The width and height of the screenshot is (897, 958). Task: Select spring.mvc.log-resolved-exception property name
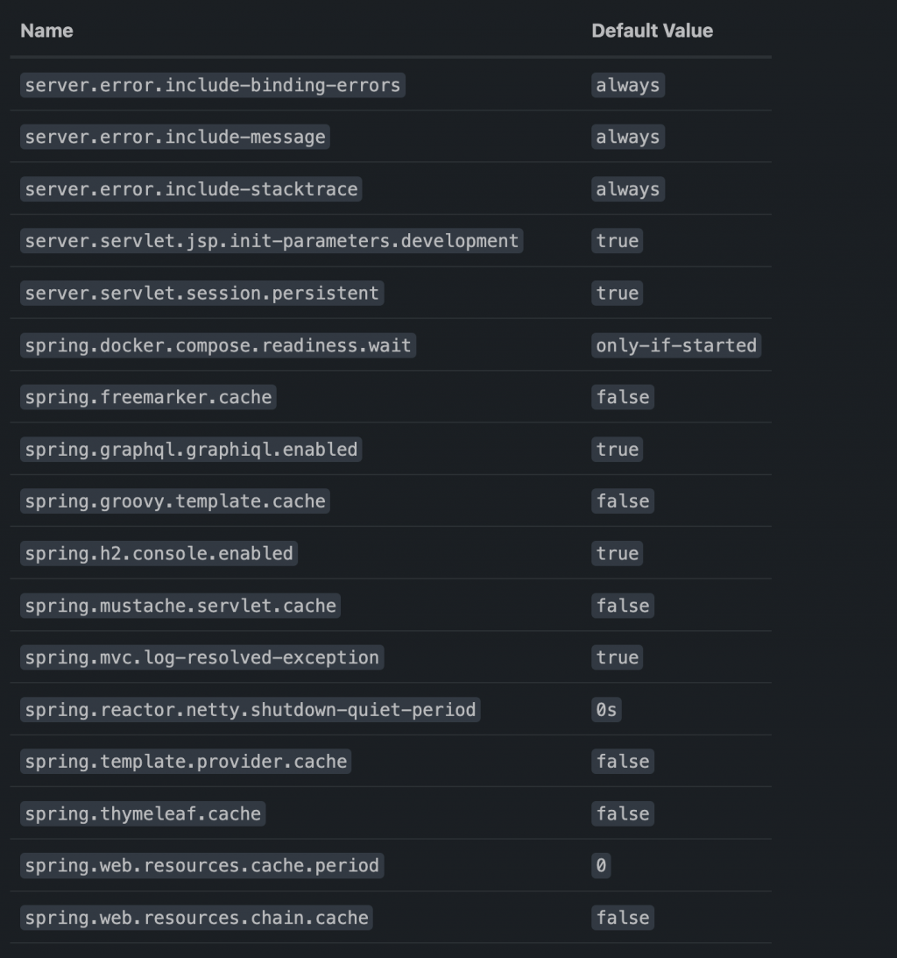[201, 657]
